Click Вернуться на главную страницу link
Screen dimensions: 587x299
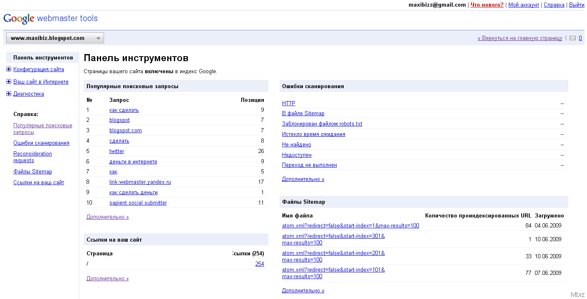[520, 38]
